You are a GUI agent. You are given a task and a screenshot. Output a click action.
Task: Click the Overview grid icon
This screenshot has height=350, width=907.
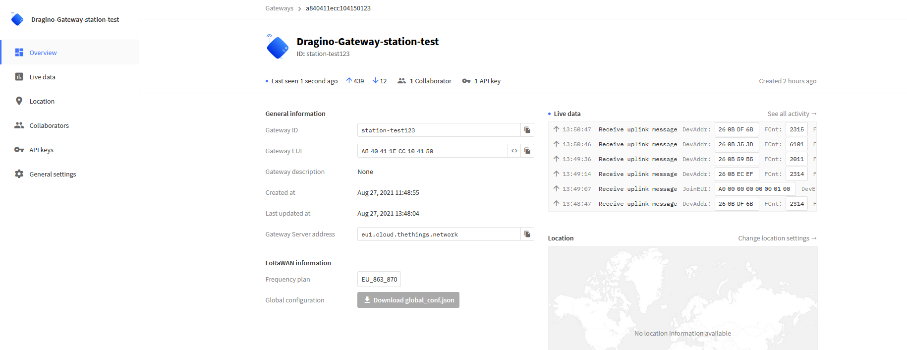pyautogui.click(x=19, y=53)
